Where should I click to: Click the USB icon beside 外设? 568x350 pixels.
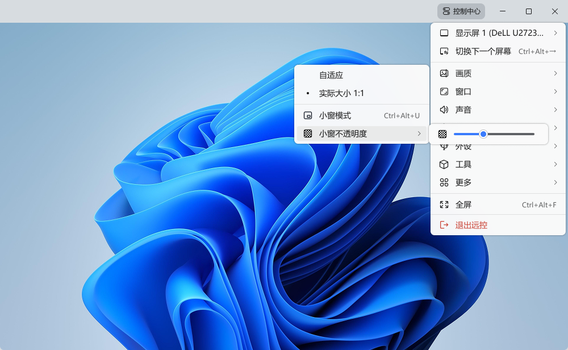444,147
